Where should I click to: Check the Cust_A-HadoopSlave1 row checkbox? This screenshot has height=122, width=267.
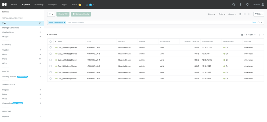(51, 60)
